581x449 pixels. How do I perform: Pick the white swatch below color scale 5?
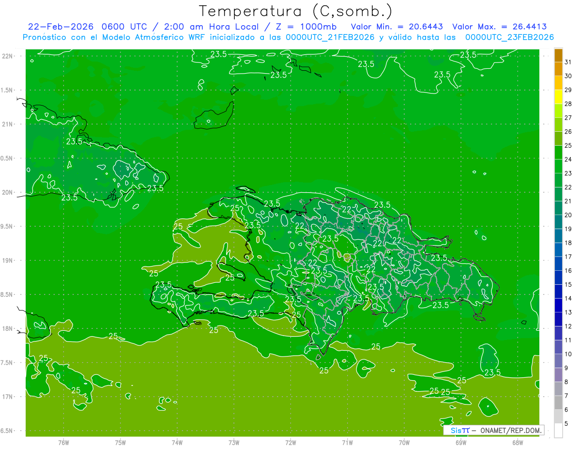pos(558,431)
